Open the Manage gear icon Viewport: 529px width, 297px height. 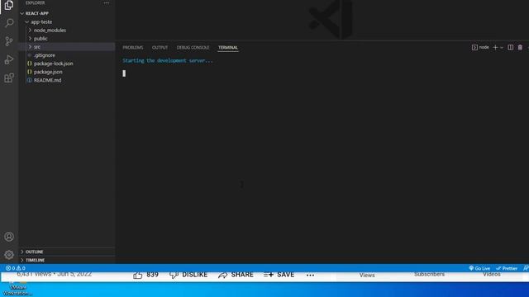pyautogui.click(x=9, y=255)
